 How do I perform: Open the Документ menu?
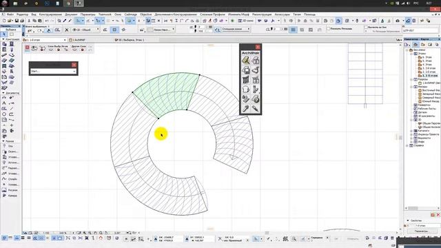(x=71, y=14)
